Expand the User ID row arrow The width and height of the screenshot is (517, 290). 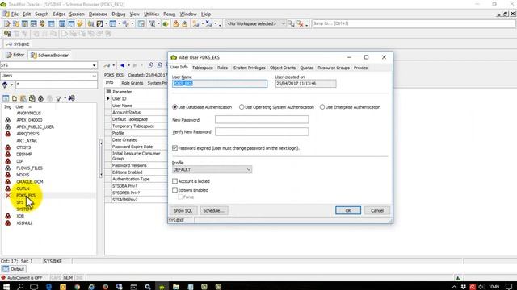tap(108, 98)
